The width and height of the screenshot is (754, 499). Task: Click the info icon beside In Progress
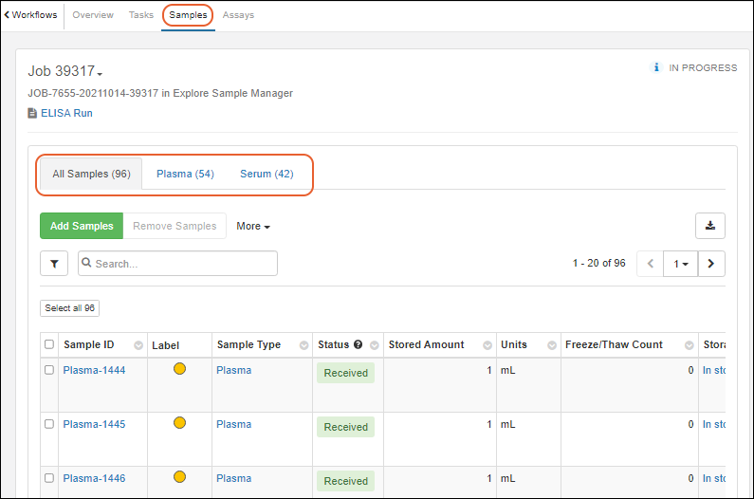coord(655,68)
